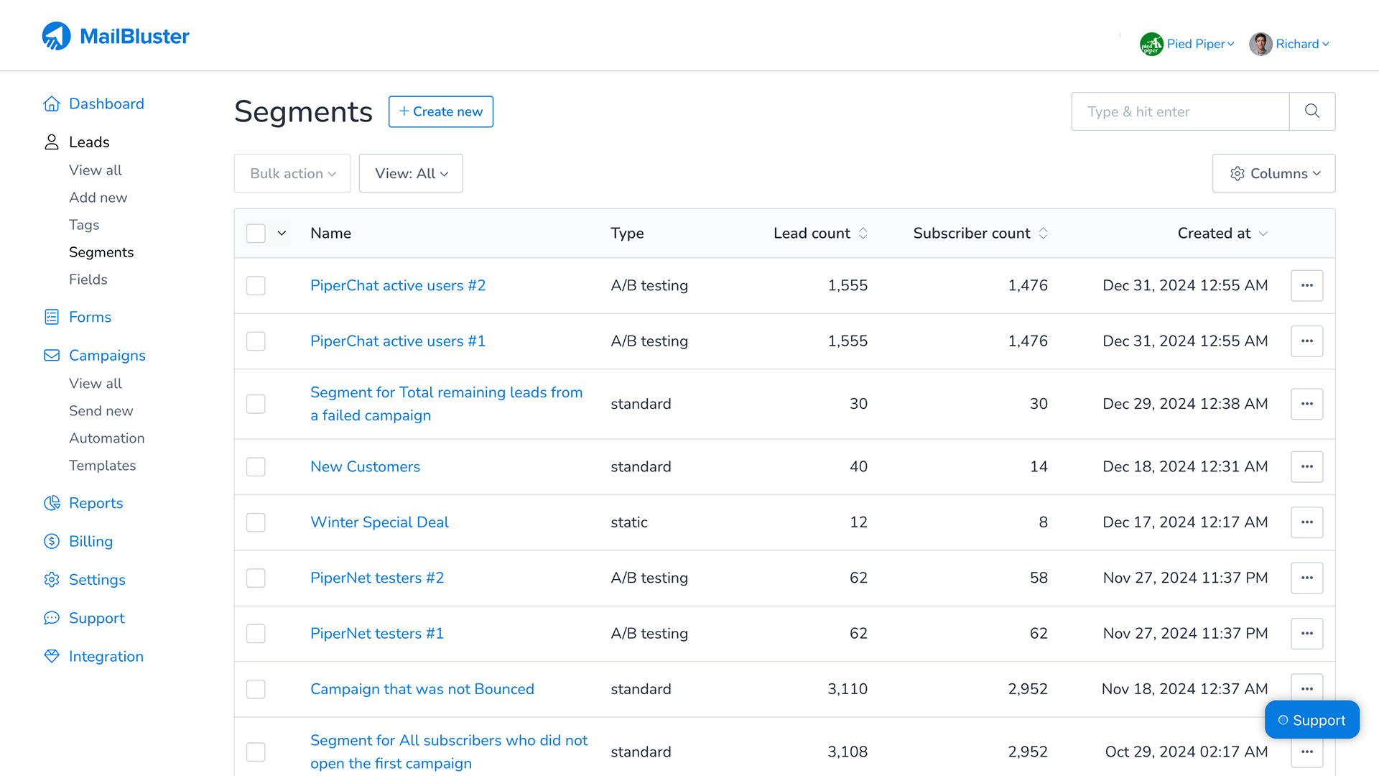Expand the View: All filter dropdown
Screen dimensions: 1379x776
pos(411,173)
